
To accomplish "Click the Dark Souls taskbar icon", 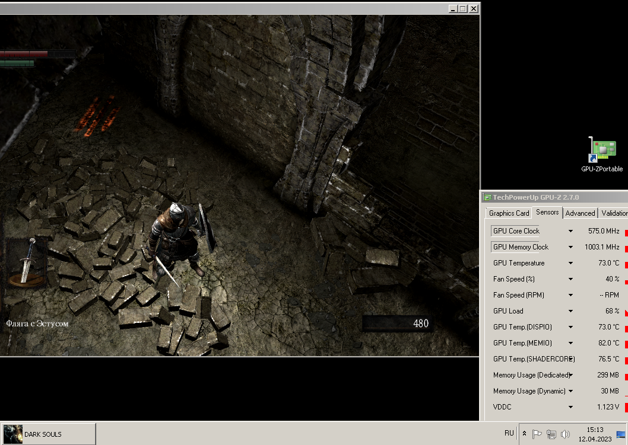I will click(13, 434).
